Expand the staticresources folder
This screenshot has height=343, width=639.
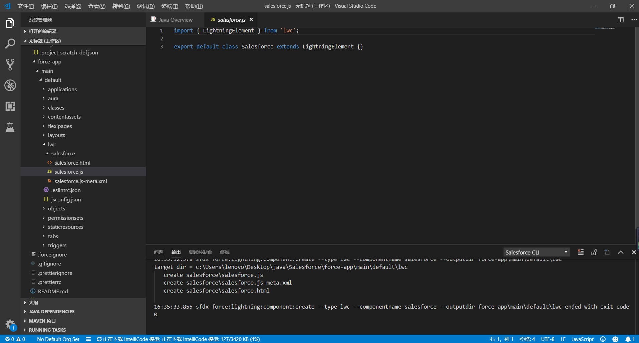coord(83,227)
